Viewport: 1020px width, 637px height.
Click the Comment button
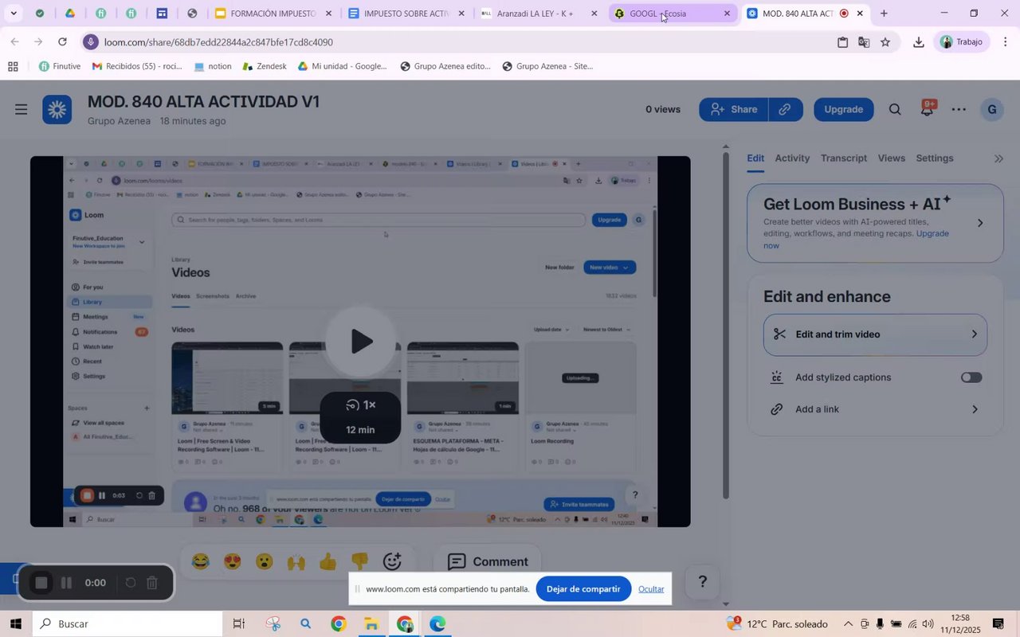point(488,562)
